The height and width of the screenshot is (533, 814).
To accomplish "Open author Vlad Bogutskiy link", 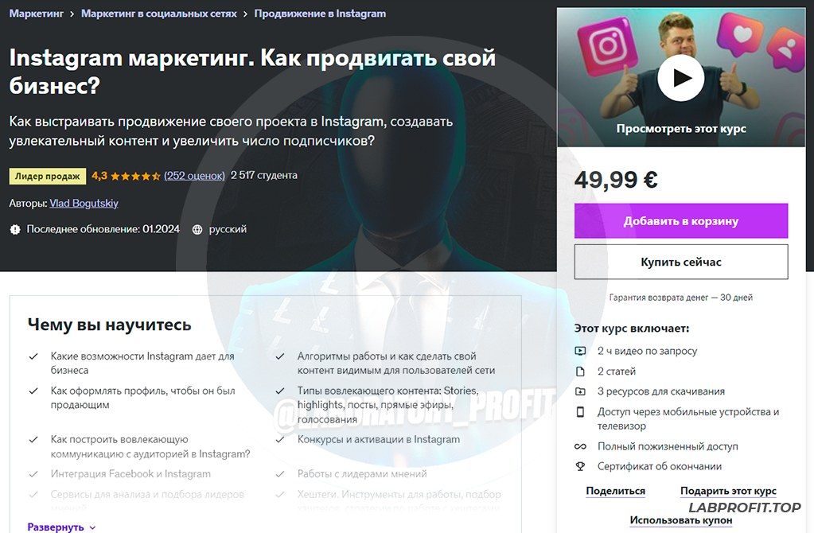I will tap(84, 204).
